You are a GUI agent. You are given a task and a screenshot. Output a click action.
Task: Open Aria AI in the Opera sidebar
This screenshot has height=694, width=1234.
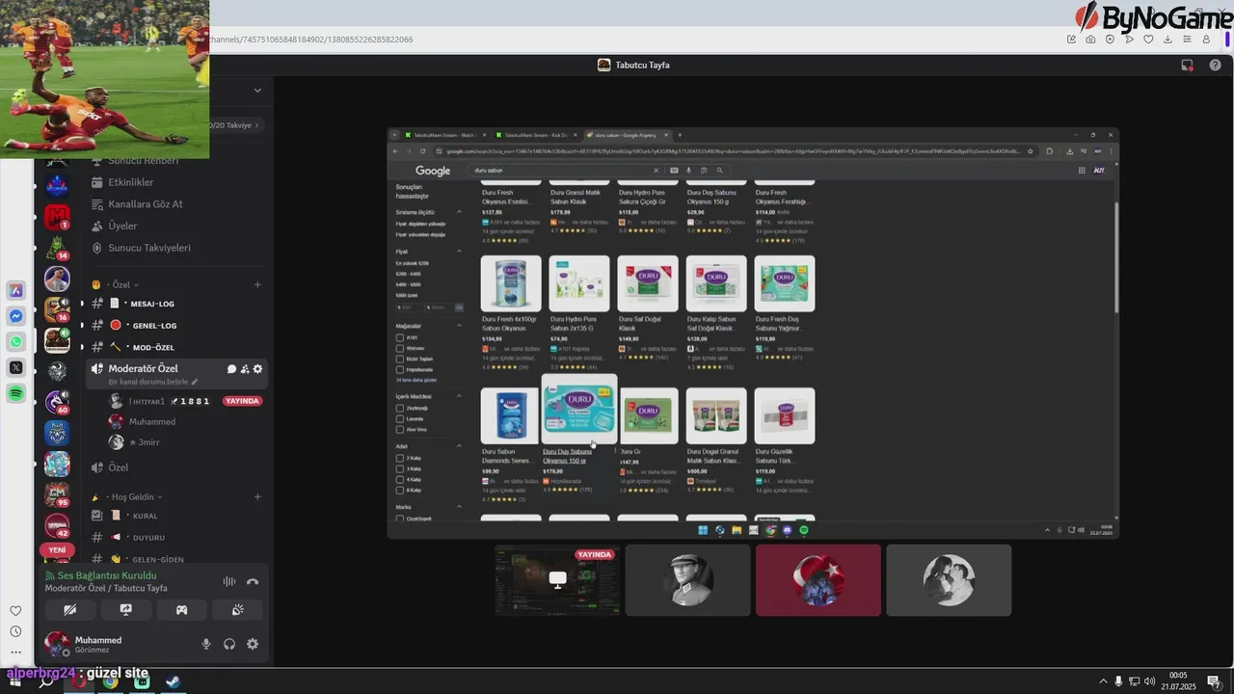[16, 290]
